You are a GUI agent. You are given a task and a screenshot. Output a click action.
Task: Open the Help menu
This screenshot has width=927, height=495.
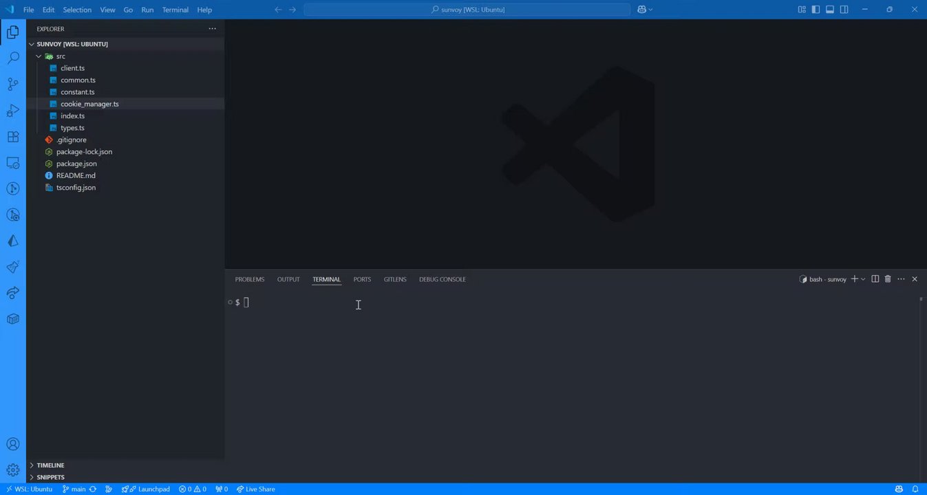pos(204,10)
